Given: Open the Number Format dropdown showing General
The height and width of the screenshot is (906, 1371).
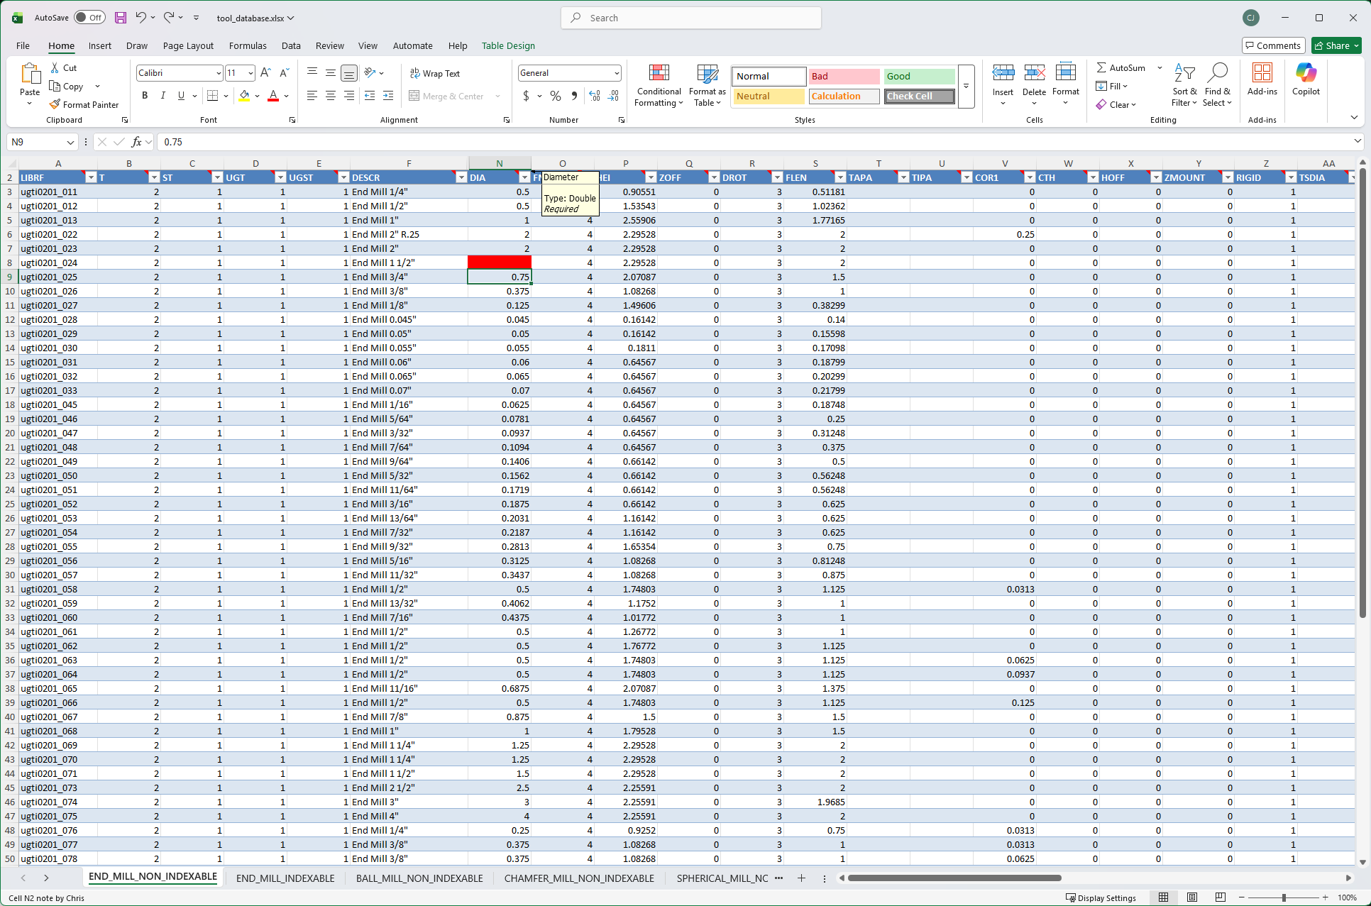Looking at the screenshot, I should 568,72.
